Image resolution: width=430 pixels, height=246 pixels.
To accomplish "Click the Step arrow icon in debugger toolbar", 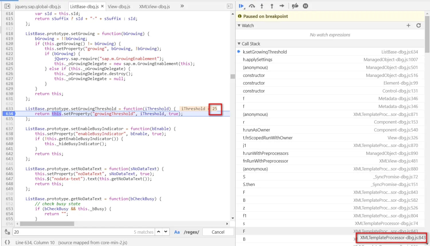I will (282, 6).
